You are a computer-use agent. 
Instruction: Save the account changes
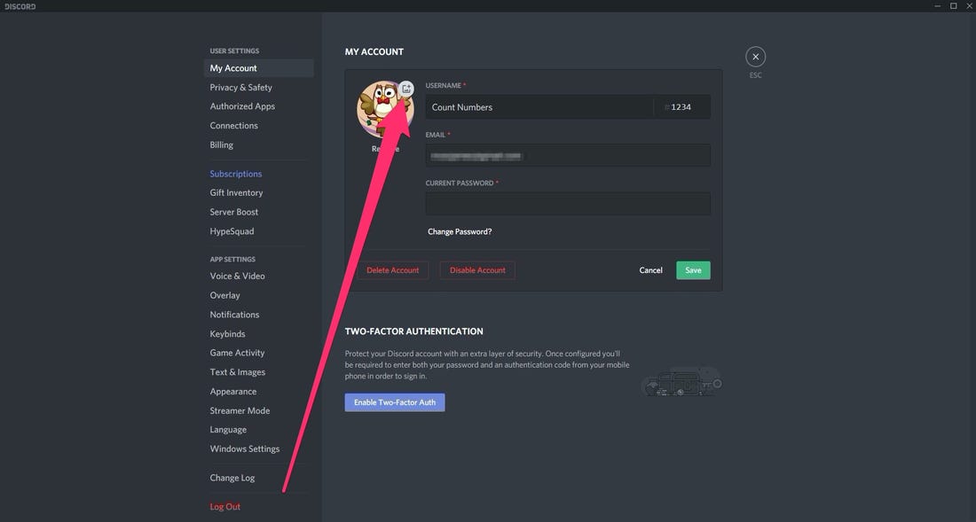692,270
